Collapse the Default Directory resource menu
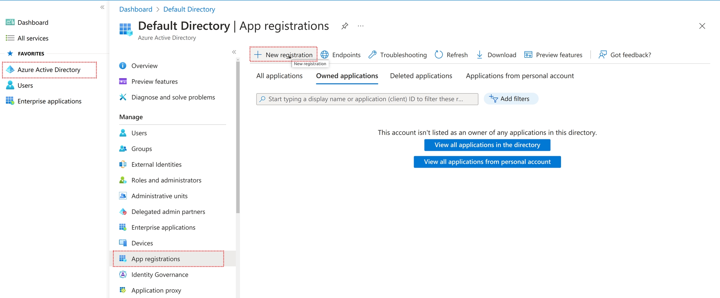This screenshot has width=720, height=298. [234, 52]
